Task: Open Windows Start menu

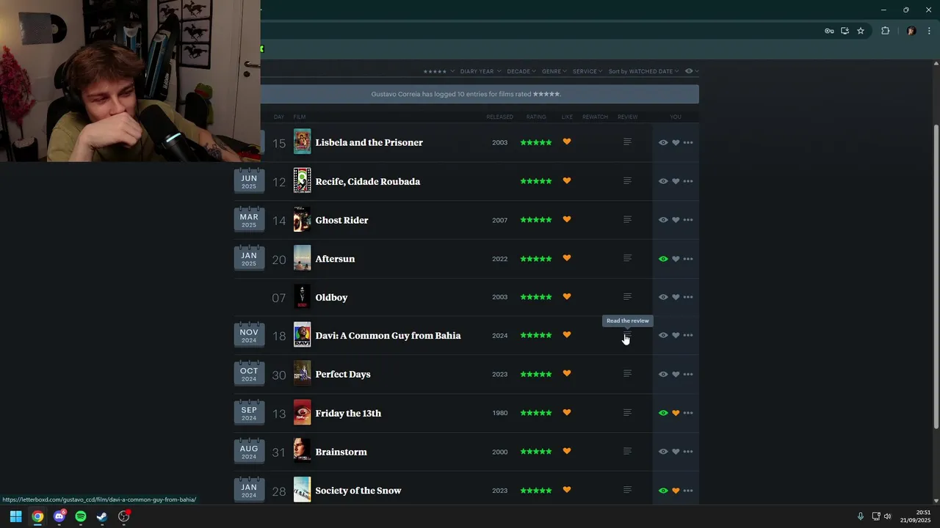Action: (x=15, y=516)
